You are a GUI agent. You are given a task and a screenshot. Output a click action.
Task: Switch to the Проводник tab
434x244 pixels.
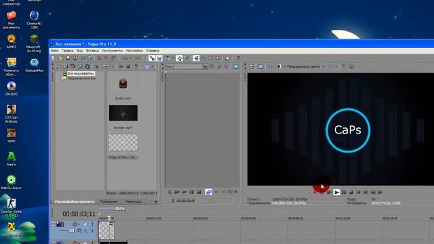[x=108, y=202]
